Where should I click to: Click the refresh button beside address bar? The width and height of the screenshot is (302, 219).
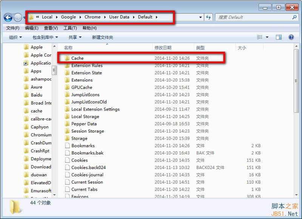tap(209, 17)
